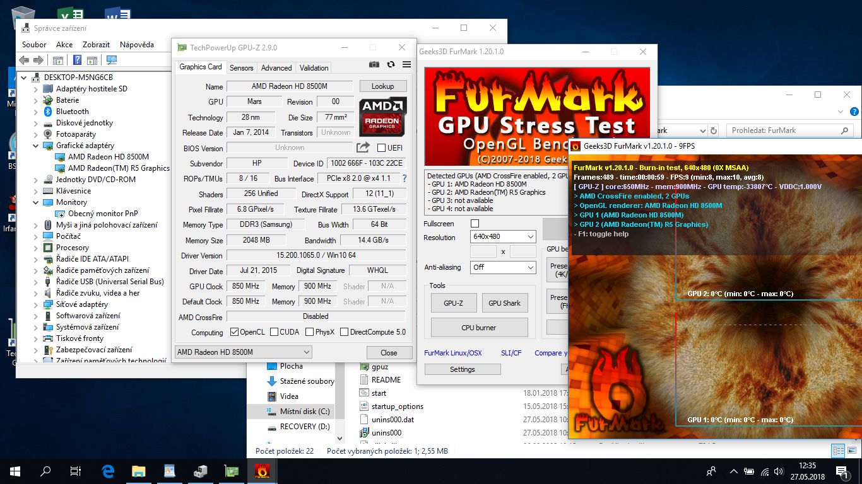
Task: Select the startup_options file in Explorer
Action: coord(398,406)
